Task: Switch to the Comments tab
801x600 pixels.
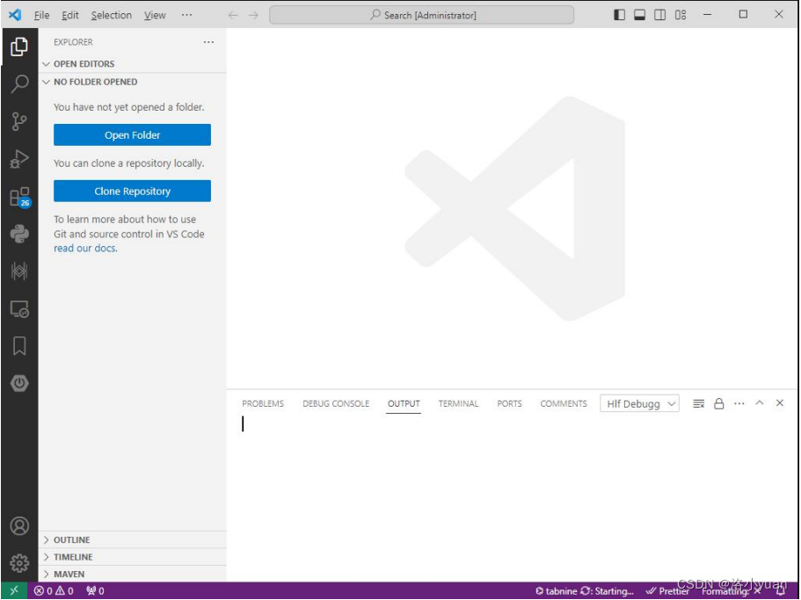Action: point(564,403)
